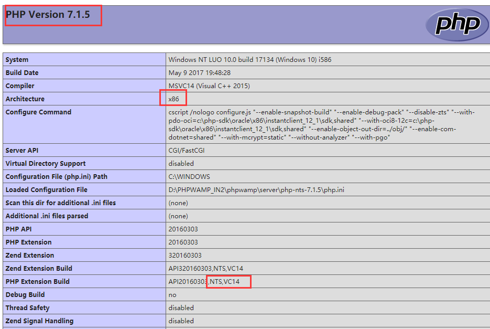Screen dimensions: 490x329
Task: Select the Virtual Directory Support disabled value
Action: point(181,163)
